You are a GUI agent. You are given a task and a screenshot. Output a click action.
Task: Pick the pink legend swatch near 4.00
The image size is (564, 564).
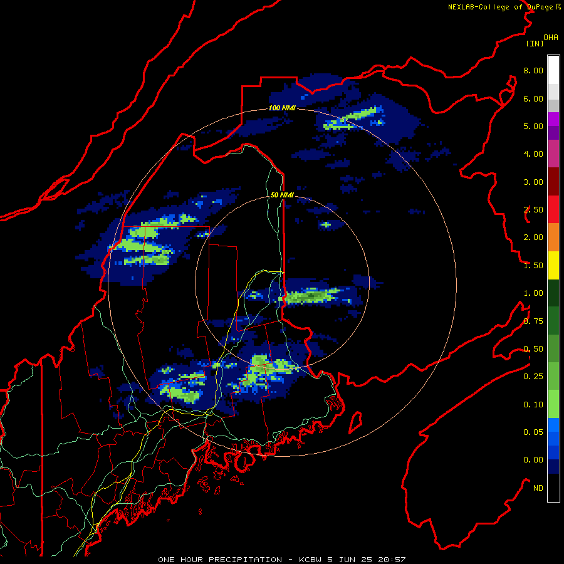[553, 154]
